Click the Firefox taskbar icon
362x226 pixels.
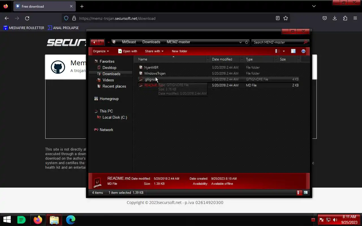pyautogui.click(x=38, y=220)
